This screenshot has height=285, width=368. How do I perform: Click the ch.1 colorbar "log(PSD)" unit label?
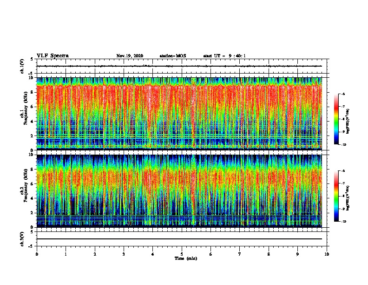[348, 121]
